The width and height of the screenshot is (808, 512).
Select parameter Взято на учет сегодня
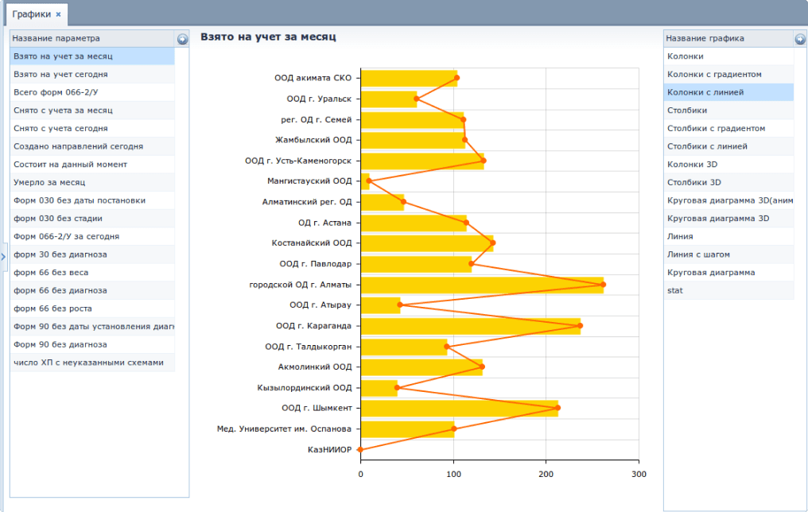(x=92, y=74)
